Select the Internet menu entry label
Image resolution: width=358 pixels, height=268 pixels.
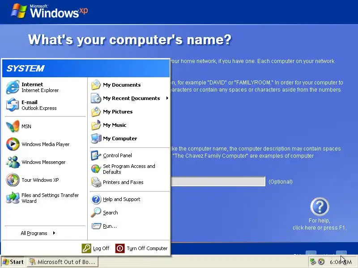32,84
